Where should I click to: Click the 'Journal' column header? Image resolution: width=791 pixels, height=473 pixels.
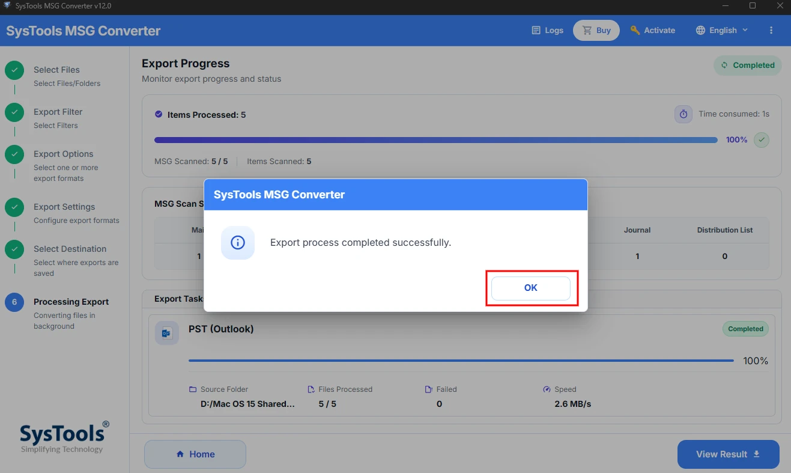[x=637, y=230]
